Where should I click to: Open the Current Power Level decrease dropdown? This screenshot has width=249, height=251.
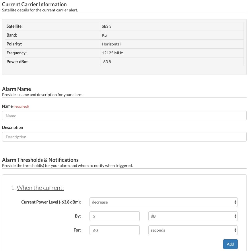point(164,202)
